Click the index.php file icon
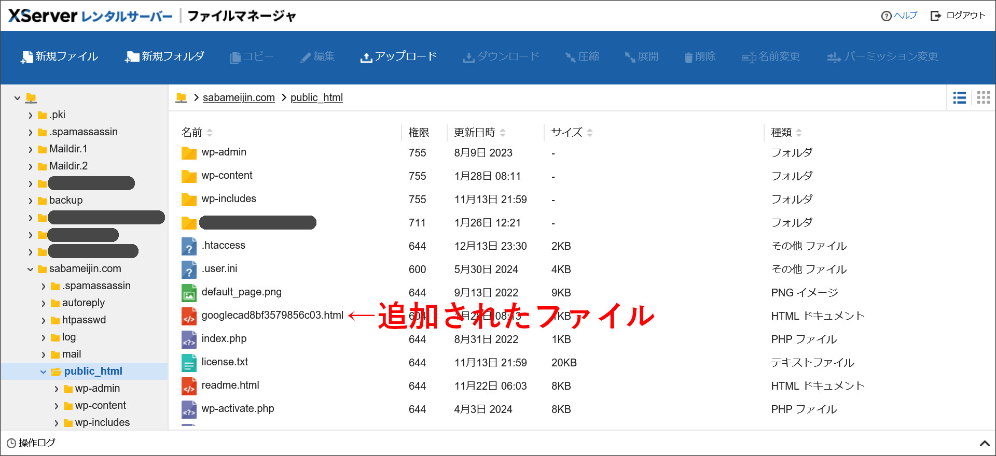The width and height of the screenshot is (996, 456). pos(189,339)
